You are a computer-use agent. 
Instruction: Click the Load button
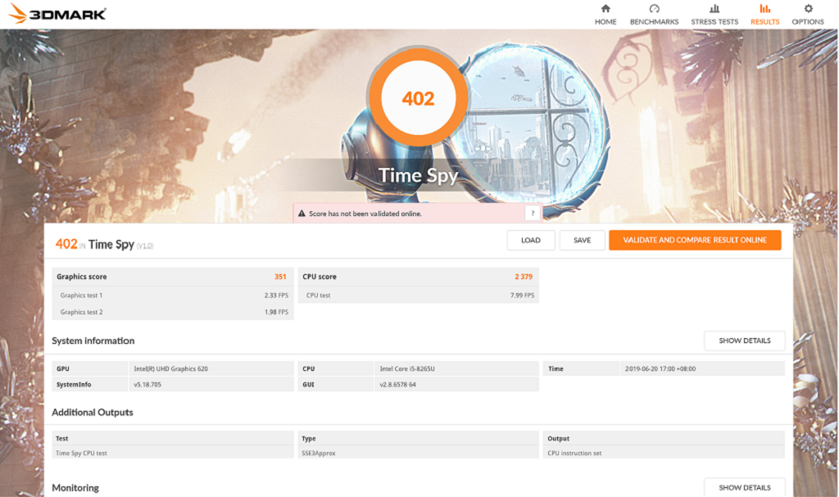pos(530,240)
